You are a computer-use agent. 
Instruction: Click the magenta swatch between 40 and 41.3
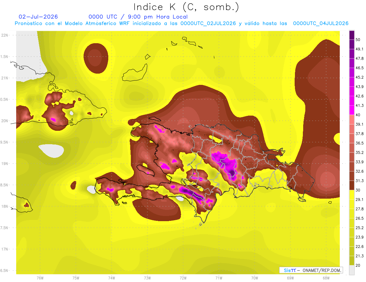coord(352,110)
